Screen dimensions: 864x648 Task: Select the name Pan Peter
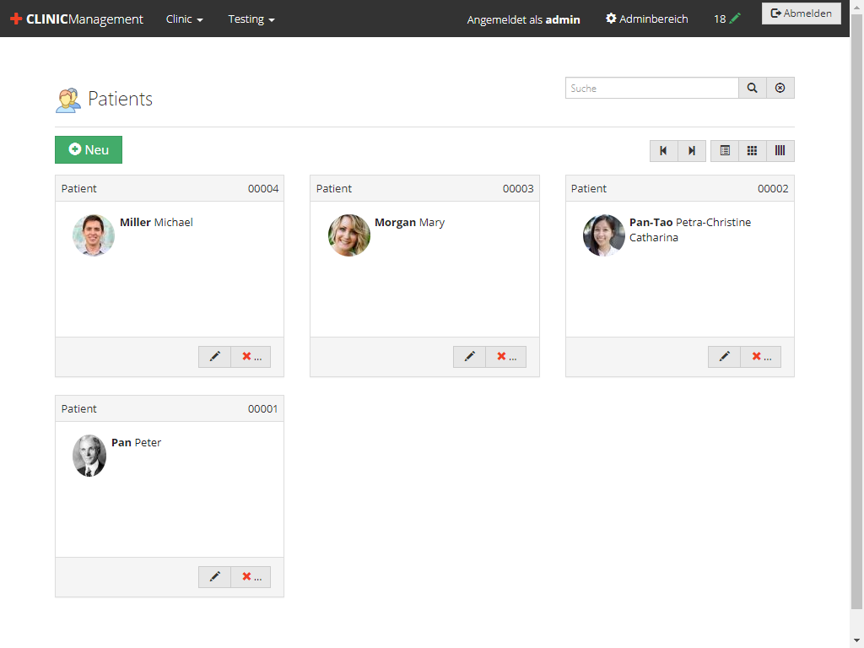pyautogui.click(x=136, y=443)
